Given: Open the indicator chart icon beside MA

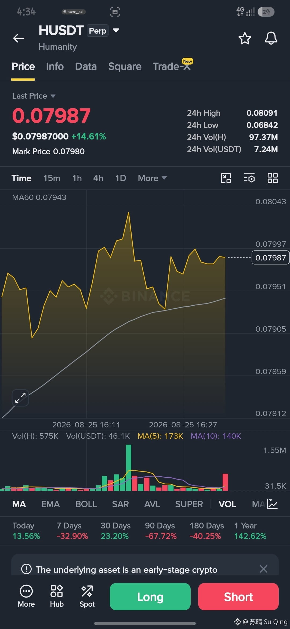Looking at the screenshot, I should tap(272, 504).
